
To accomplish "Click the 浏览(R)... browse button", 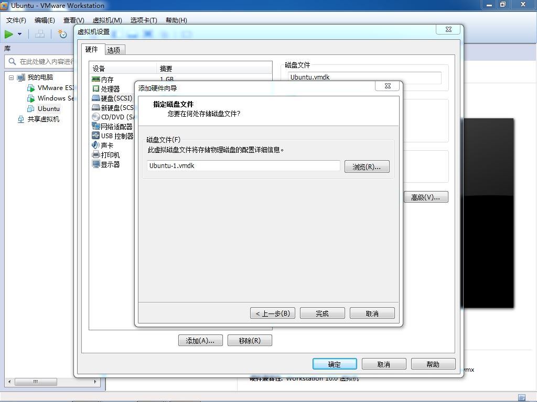I will pos(367,166).
